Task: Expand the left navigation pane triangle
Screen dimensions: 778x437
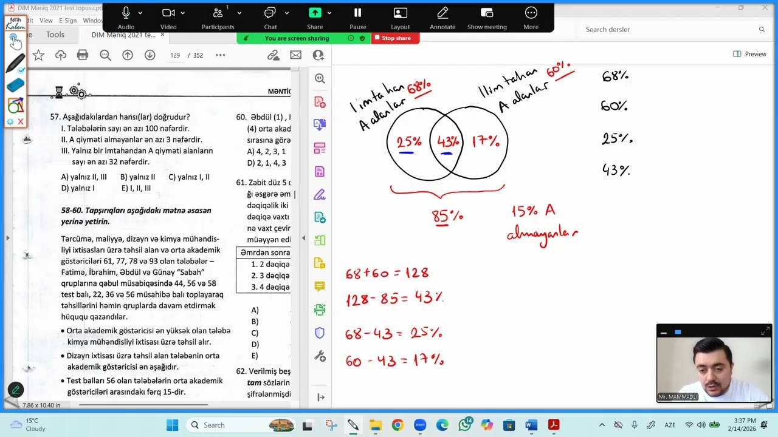Action: pyautogui.click(x=7, y=238)
